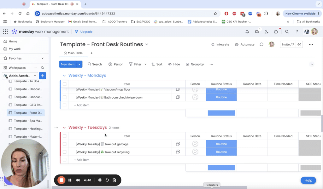Select all items in Weekly - Tuesdays group
323x189 pixels.
click(64, 136)
